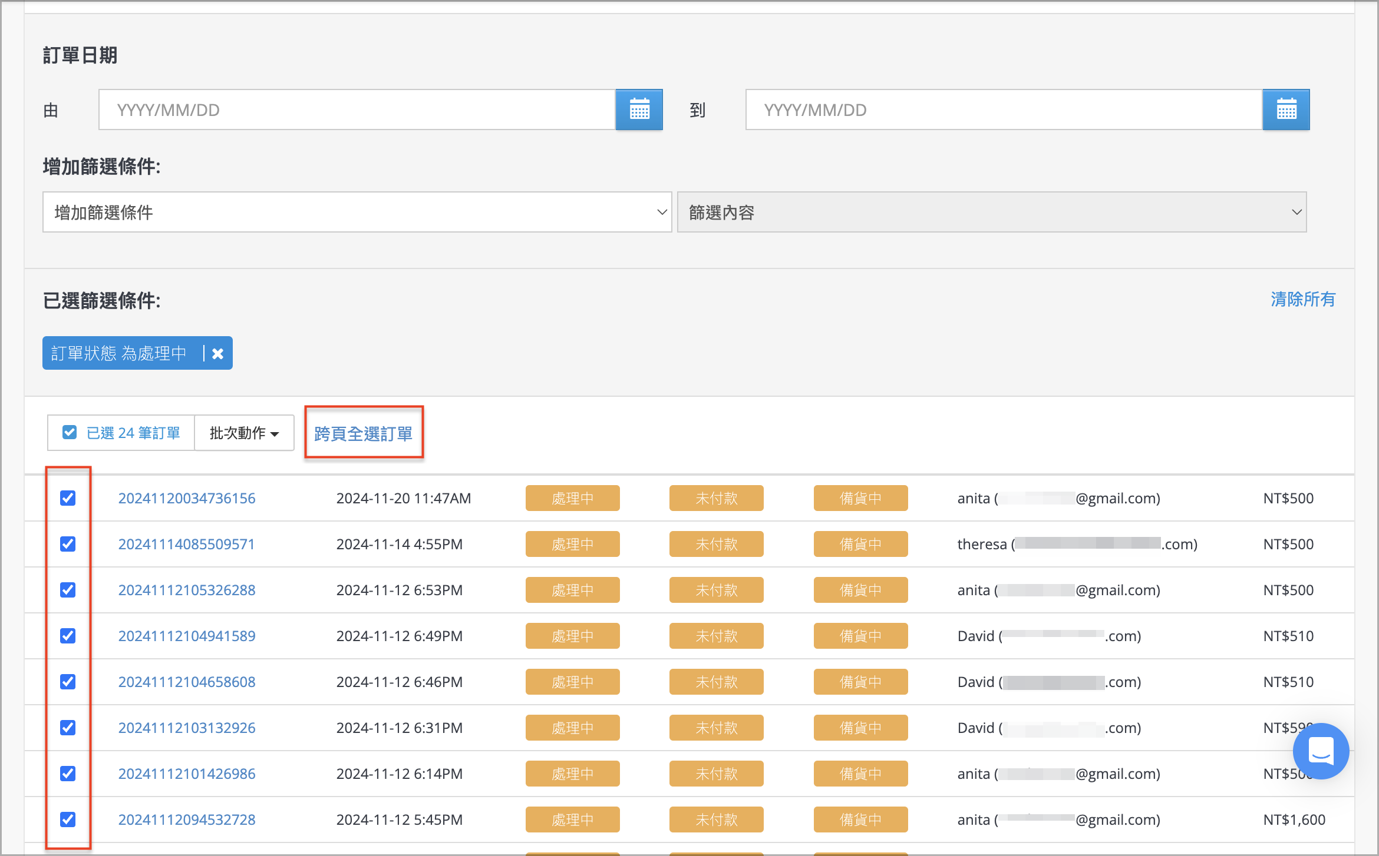Open order 20241112105326288

coord(187,590)
